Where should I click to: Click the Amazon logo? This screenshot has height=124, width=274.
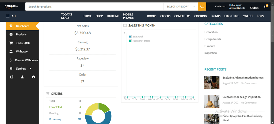click(x=11, y=7)
